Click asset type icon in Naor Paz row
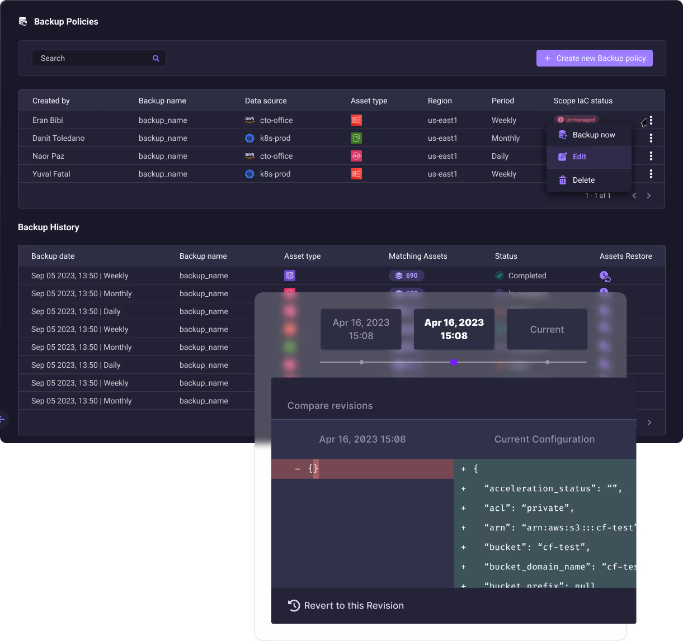The image size is (683, 641). tap(356, 156)
